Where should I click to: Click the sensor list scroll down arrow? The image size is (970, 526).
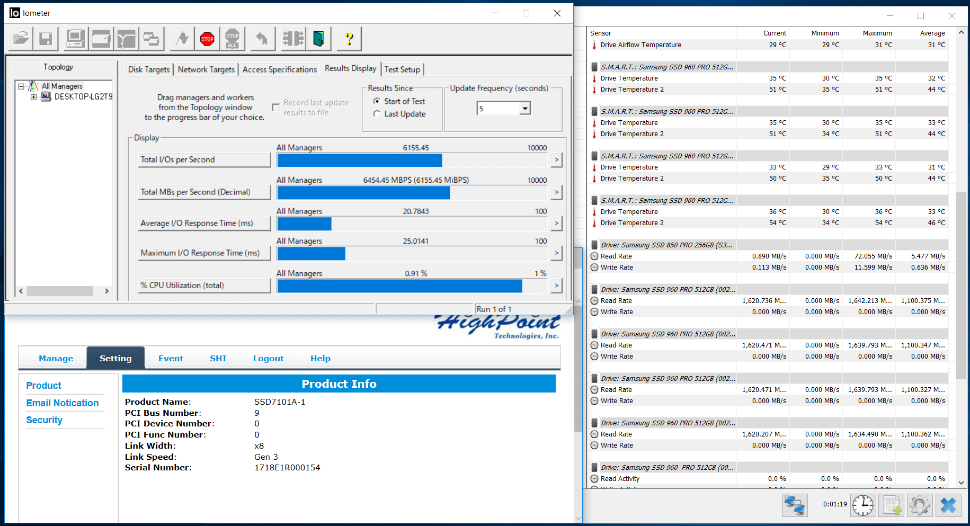(961, 483)
